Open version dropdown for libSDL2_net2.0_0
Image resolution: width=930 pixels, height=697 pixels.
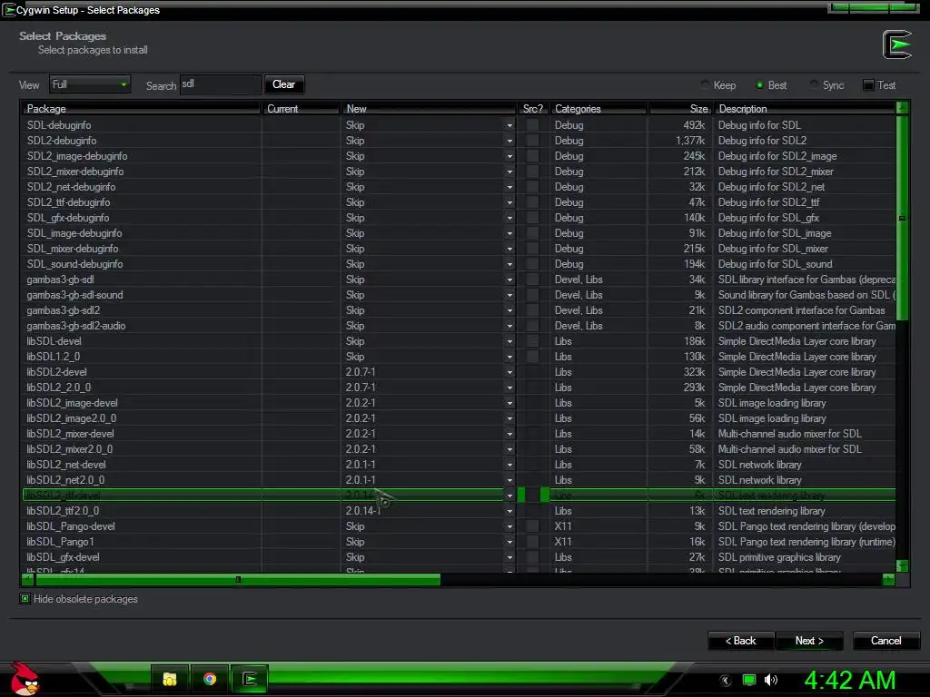tap(510, 479)
